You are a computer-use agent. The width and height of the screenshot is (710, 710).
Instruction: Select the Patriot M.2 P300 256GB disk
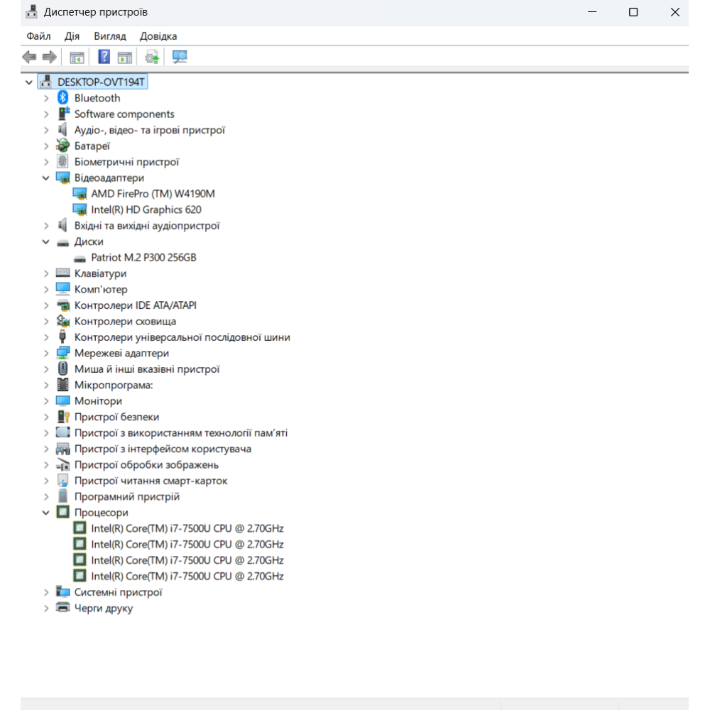(x=143, y=258)
